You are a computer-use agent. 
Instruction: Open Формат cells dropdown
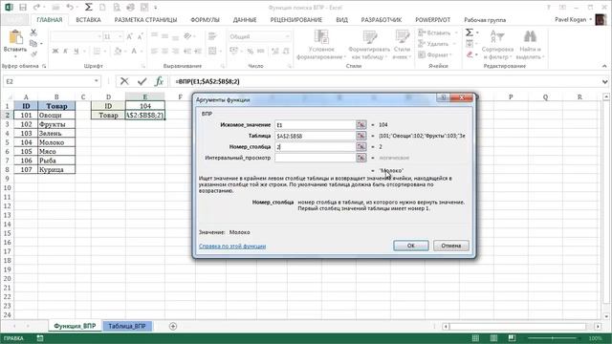point(435,54)
